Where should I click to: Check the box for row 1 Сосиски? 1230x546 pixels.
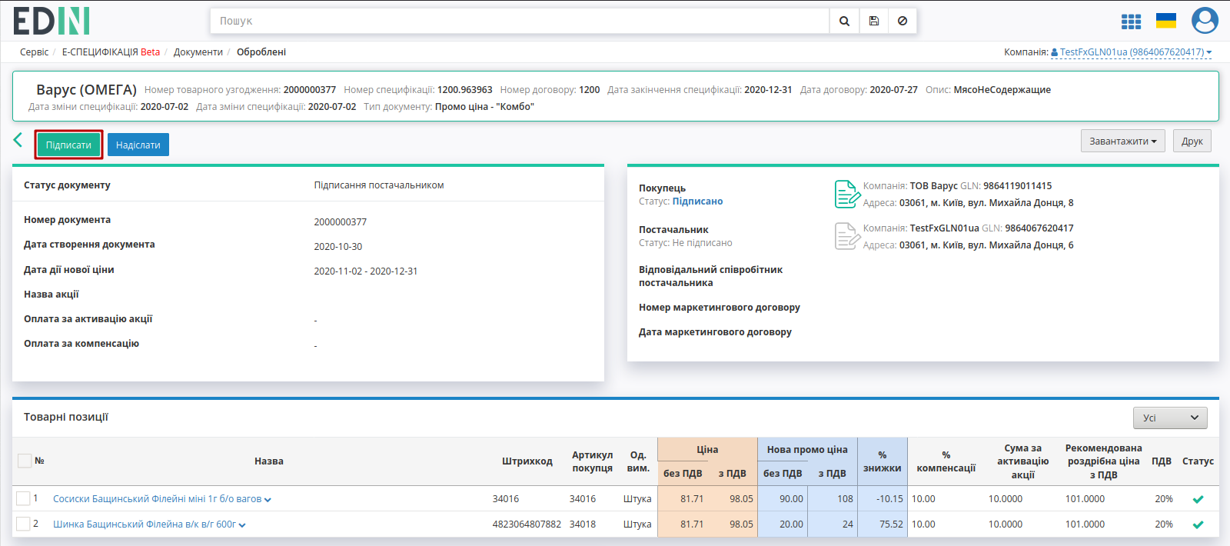coord(23,498)
